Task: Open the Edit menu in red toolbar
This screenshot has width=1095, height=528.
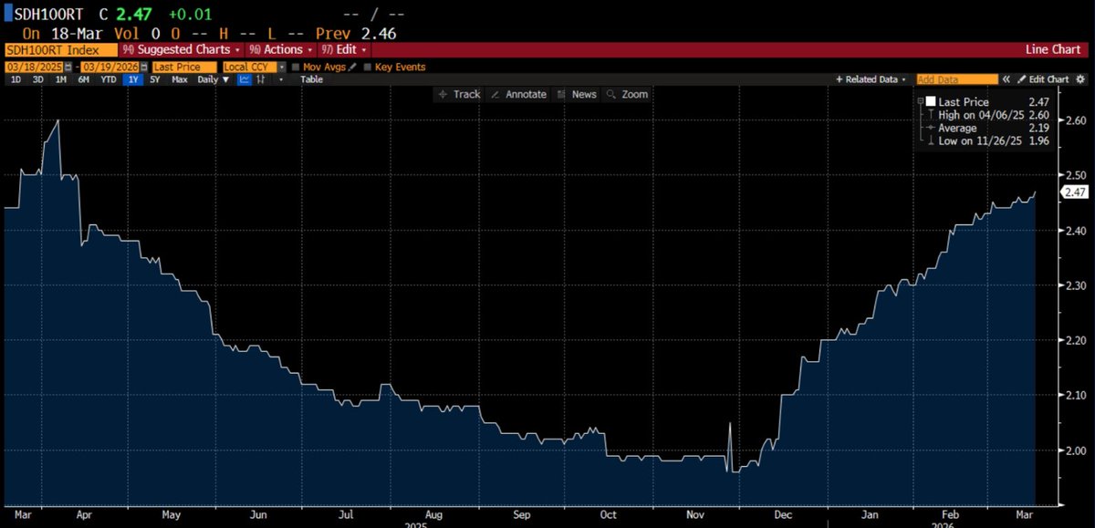Action: [x=344, y=49]
